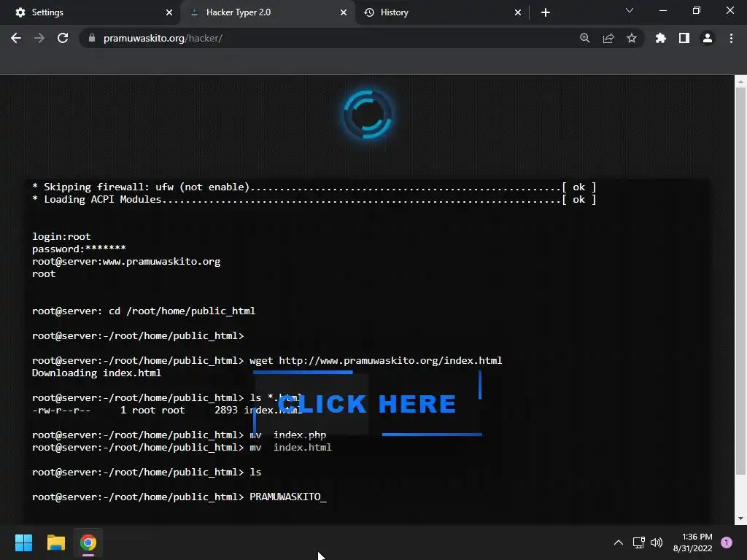
Task: Toggle the browser side panel
Action: (x=684, y=38)
